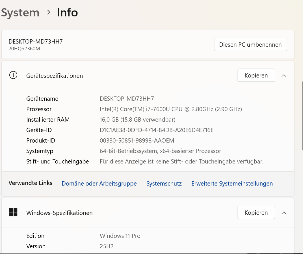Click the Verwandte Links label
This screenshot has width=303, height=254.
tap(30, 183)
